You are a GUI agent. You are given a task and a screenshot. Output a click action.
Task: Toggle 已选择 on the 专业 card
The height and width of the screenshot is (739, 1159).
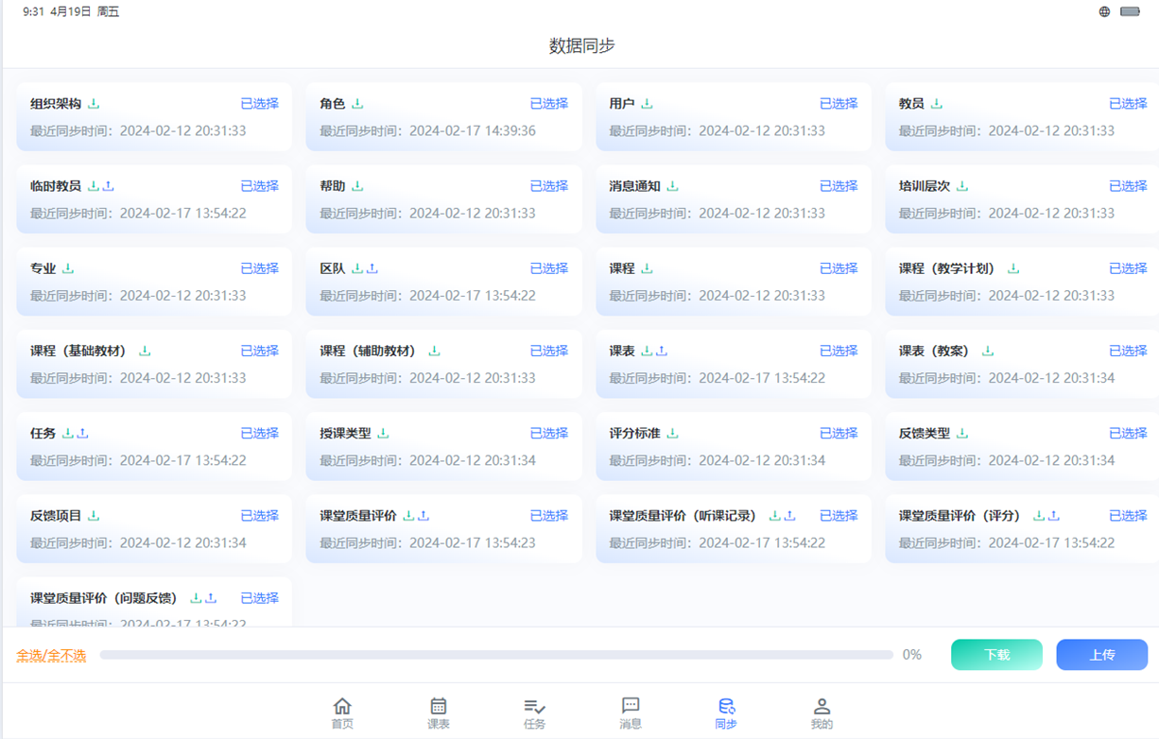pos(259,268)
